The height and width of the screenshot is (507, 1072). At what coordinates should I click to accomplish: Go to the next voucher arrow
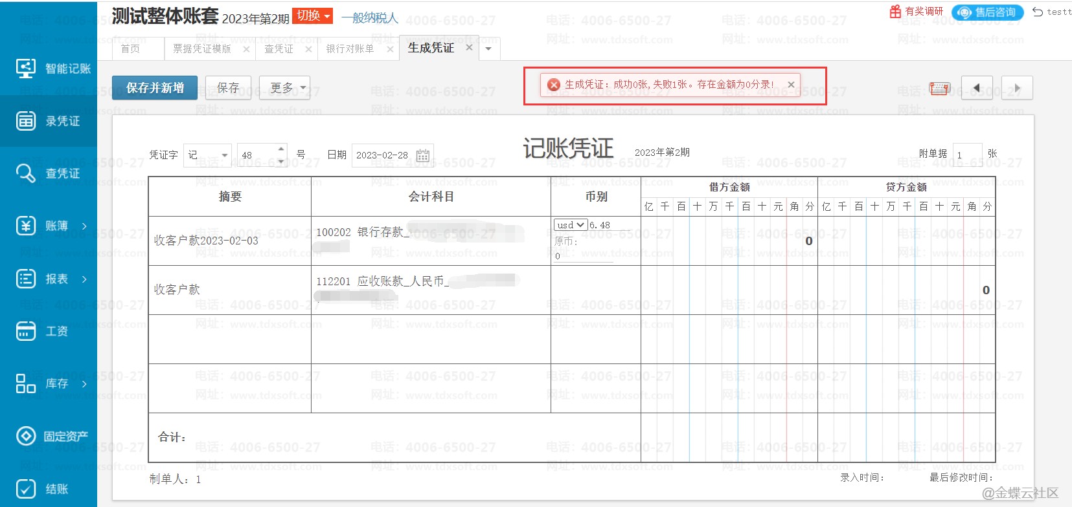pyautogui.click(x=1016, y=88)
